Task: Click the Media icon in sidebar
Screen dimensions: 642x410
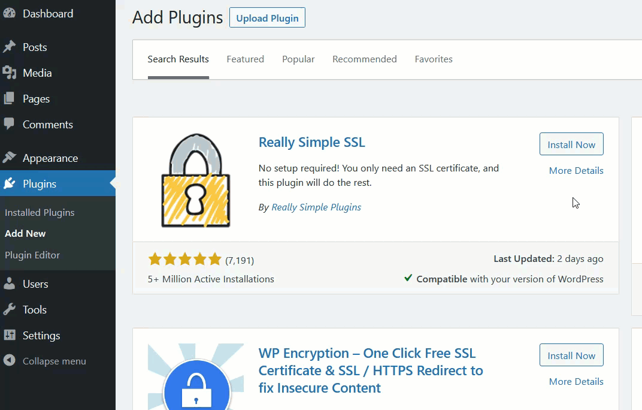Action: [x=9, y=73]
